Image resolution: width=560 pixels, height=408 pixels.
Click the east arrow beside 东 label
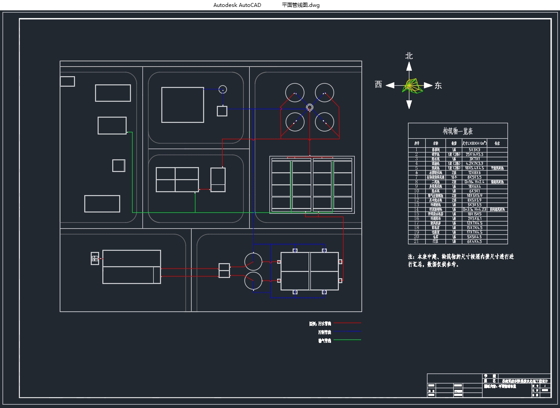point(427,85)
